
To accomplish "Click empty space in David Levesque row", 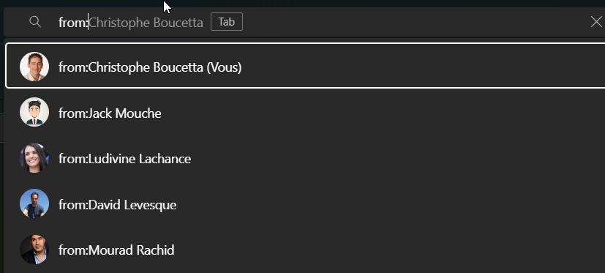I will [390, 205].
